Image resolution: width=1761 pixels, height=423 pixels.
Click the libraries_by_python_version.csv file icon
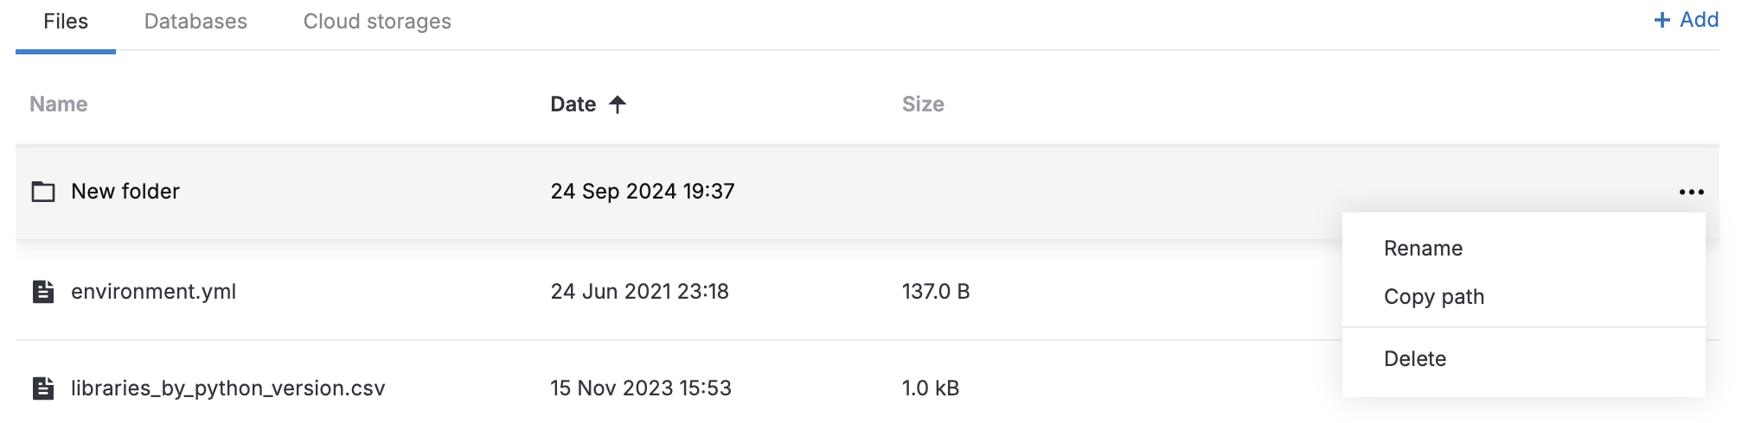pyautogui.click(x=43, y=388)
